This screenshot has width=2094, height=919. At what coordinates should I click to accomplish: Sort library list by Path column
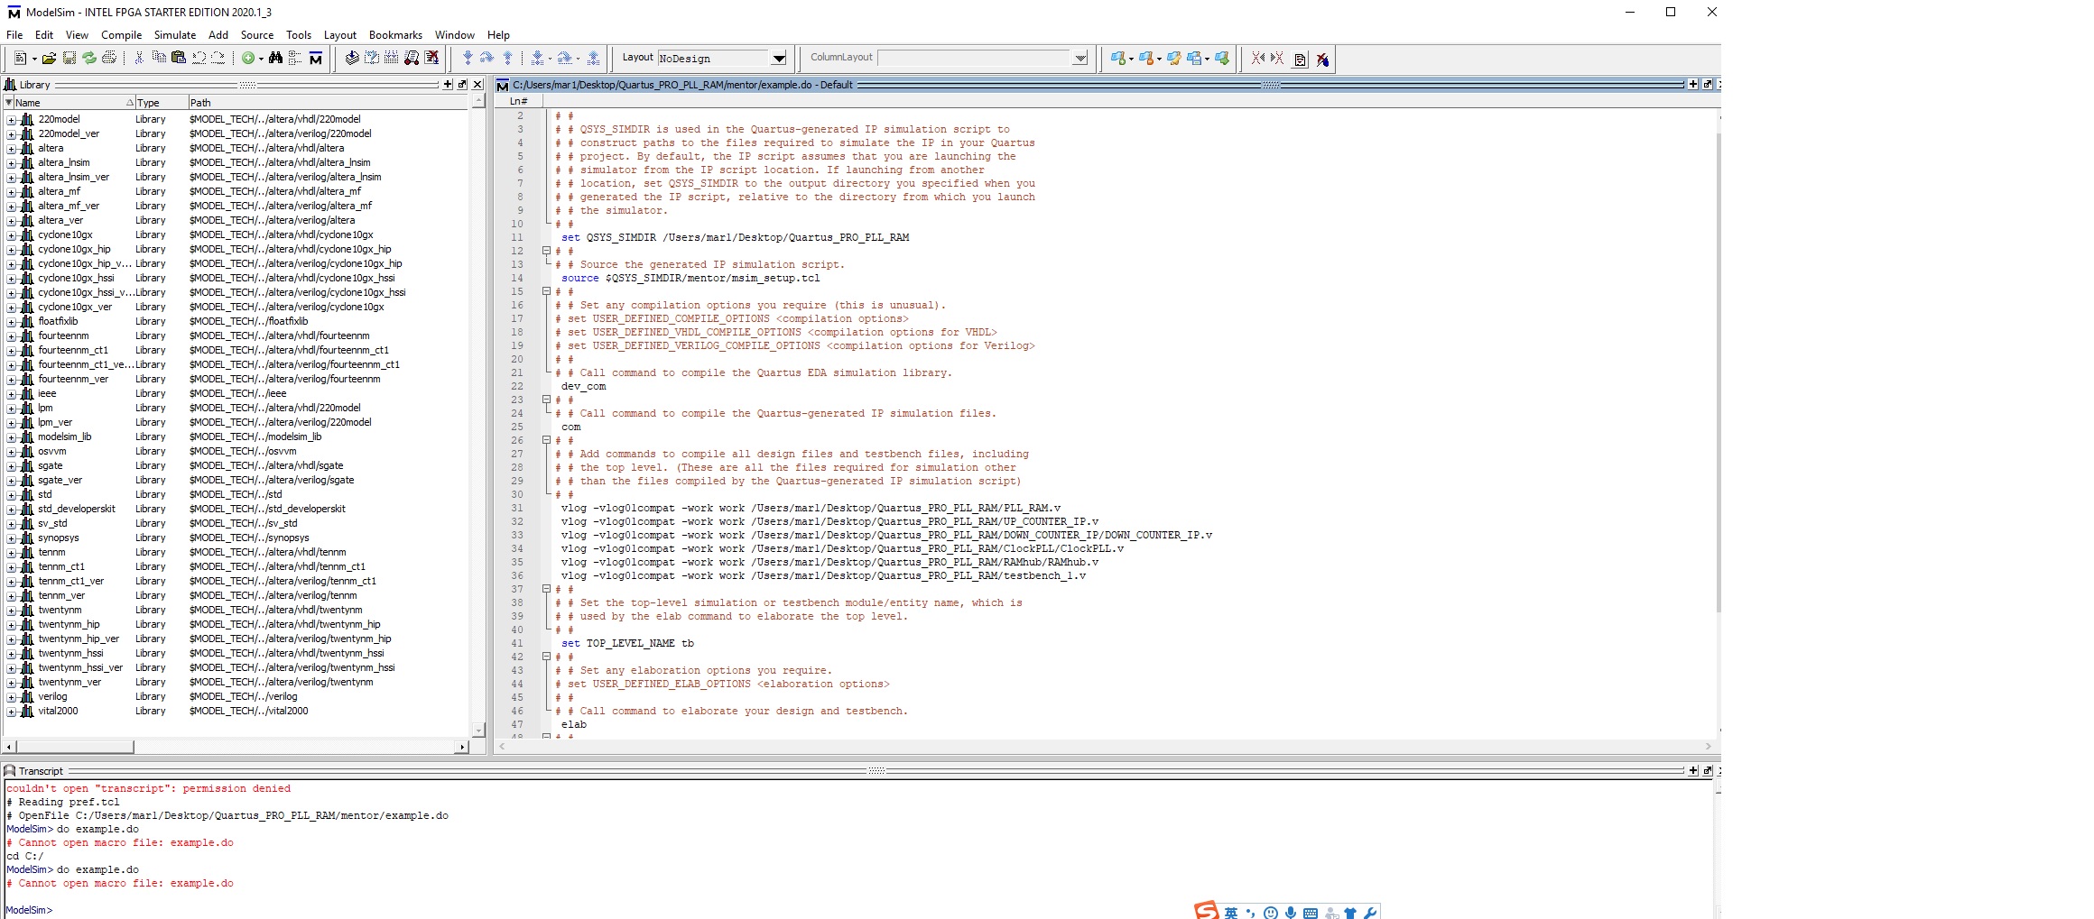point(329,103)
